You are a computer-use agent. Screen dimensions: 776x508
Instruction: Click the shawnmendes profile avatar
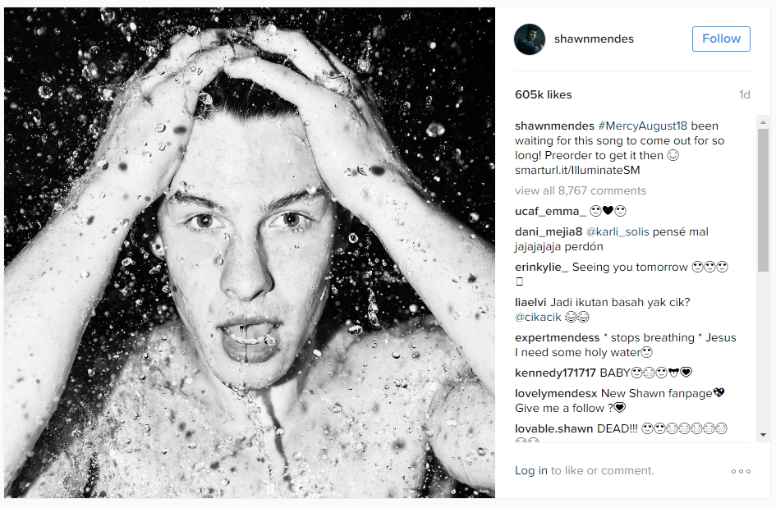tap(530, 39)
